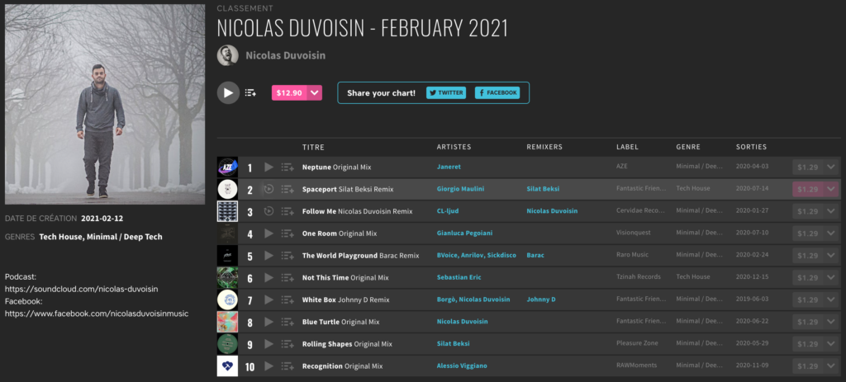
Task: Open price dropdown arrow for Not This Time
Action: coord(831,277)
